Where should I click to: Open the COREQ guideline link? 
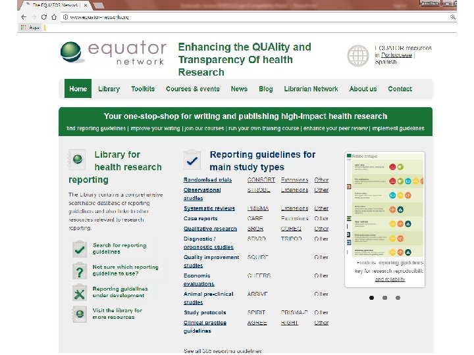tap(291, 229)
